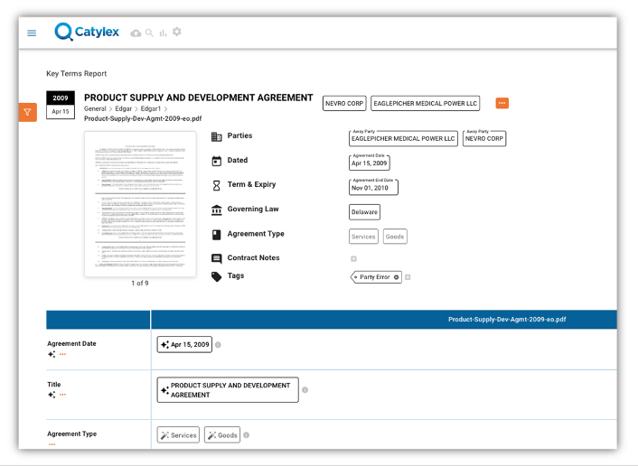Add a new tag with plus icon
This screenshot has width=638, height=466.
pos(408,277)
